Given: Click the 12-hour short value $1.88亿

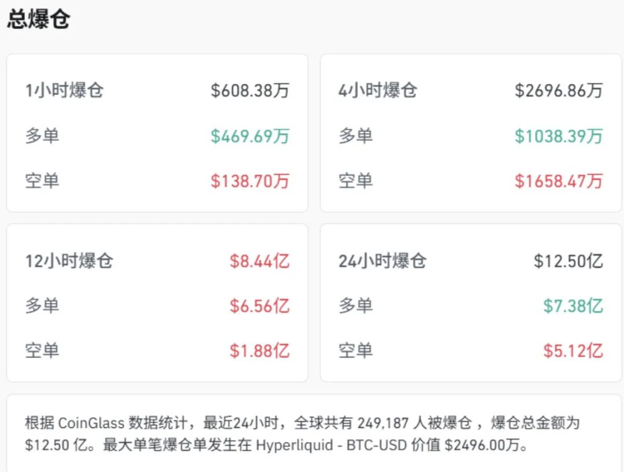Looking at the screenshot, I should (259, 351).
